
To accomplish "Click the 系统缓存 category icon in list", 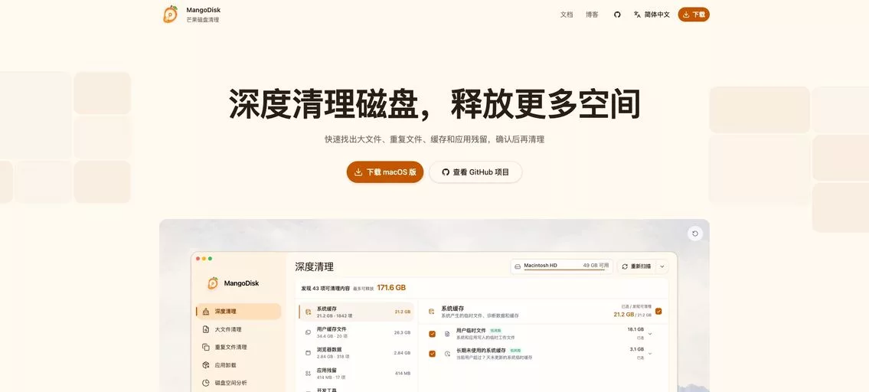I will point(308,312).
